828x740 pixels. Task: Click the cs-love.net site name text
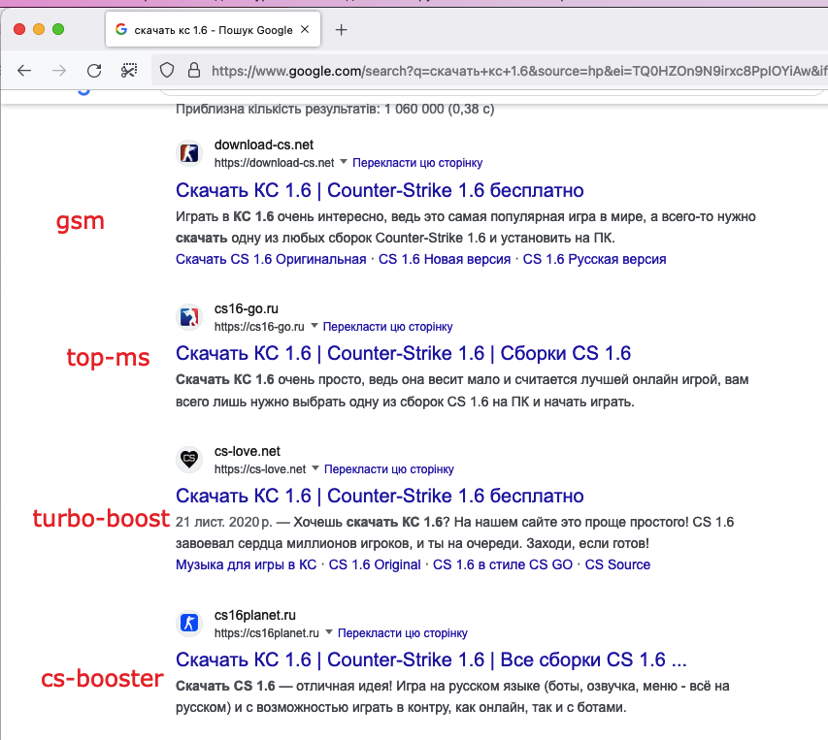click(x=248, y=451)
